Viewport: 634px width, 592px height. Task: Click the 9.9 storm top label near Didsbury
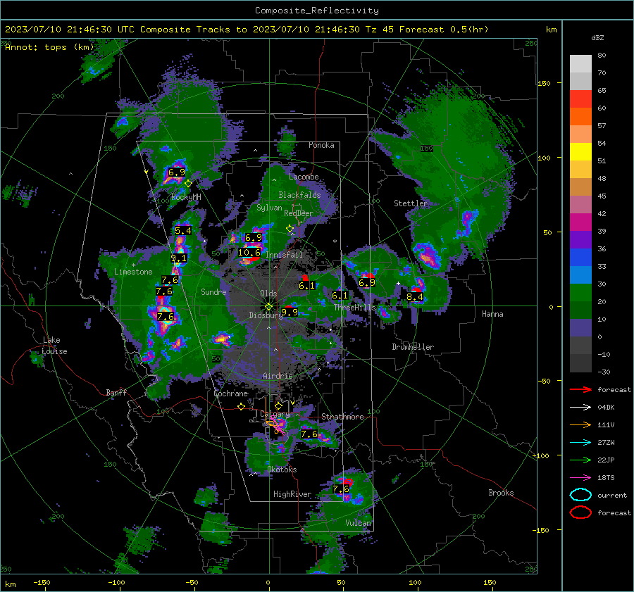click(x=289, y=312)
